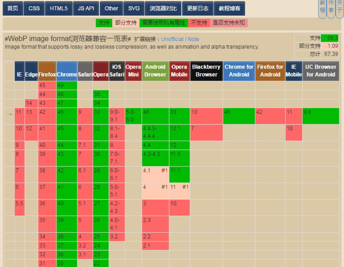Click the 总计 67.39 stat value

tap(330, 54)
